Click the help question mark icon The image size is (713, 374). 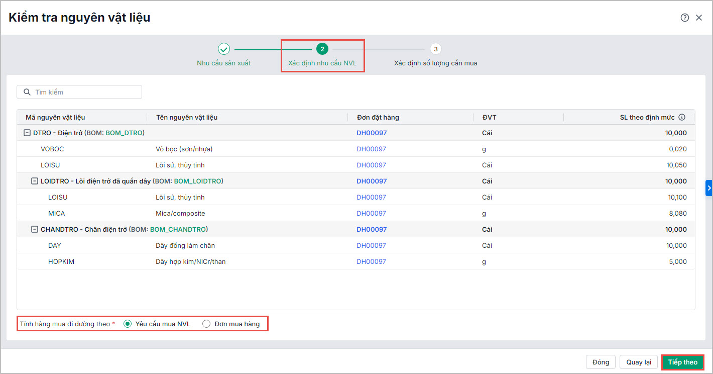click(684, 18)
